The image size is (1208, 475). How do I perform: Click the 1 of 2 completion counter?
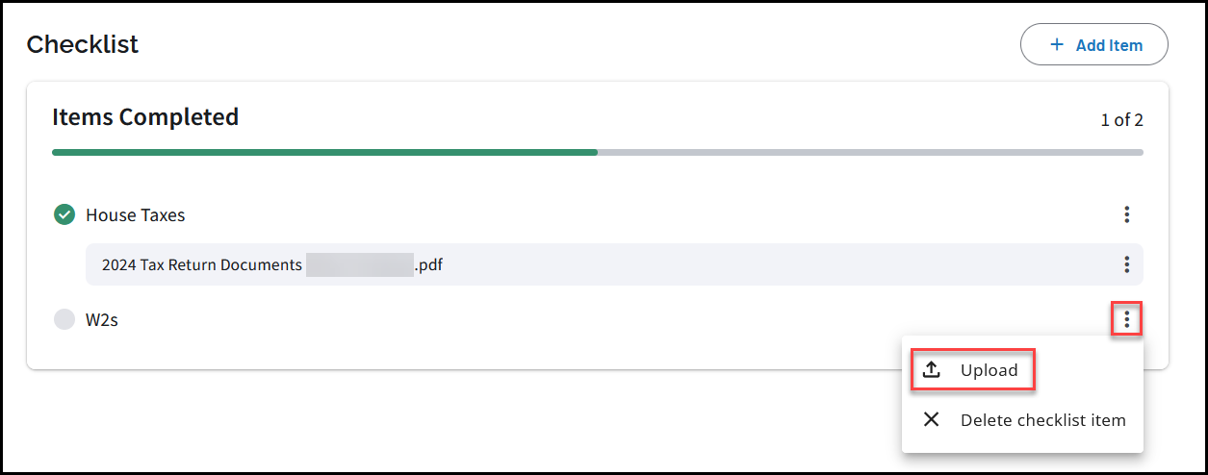point(1121,120)
